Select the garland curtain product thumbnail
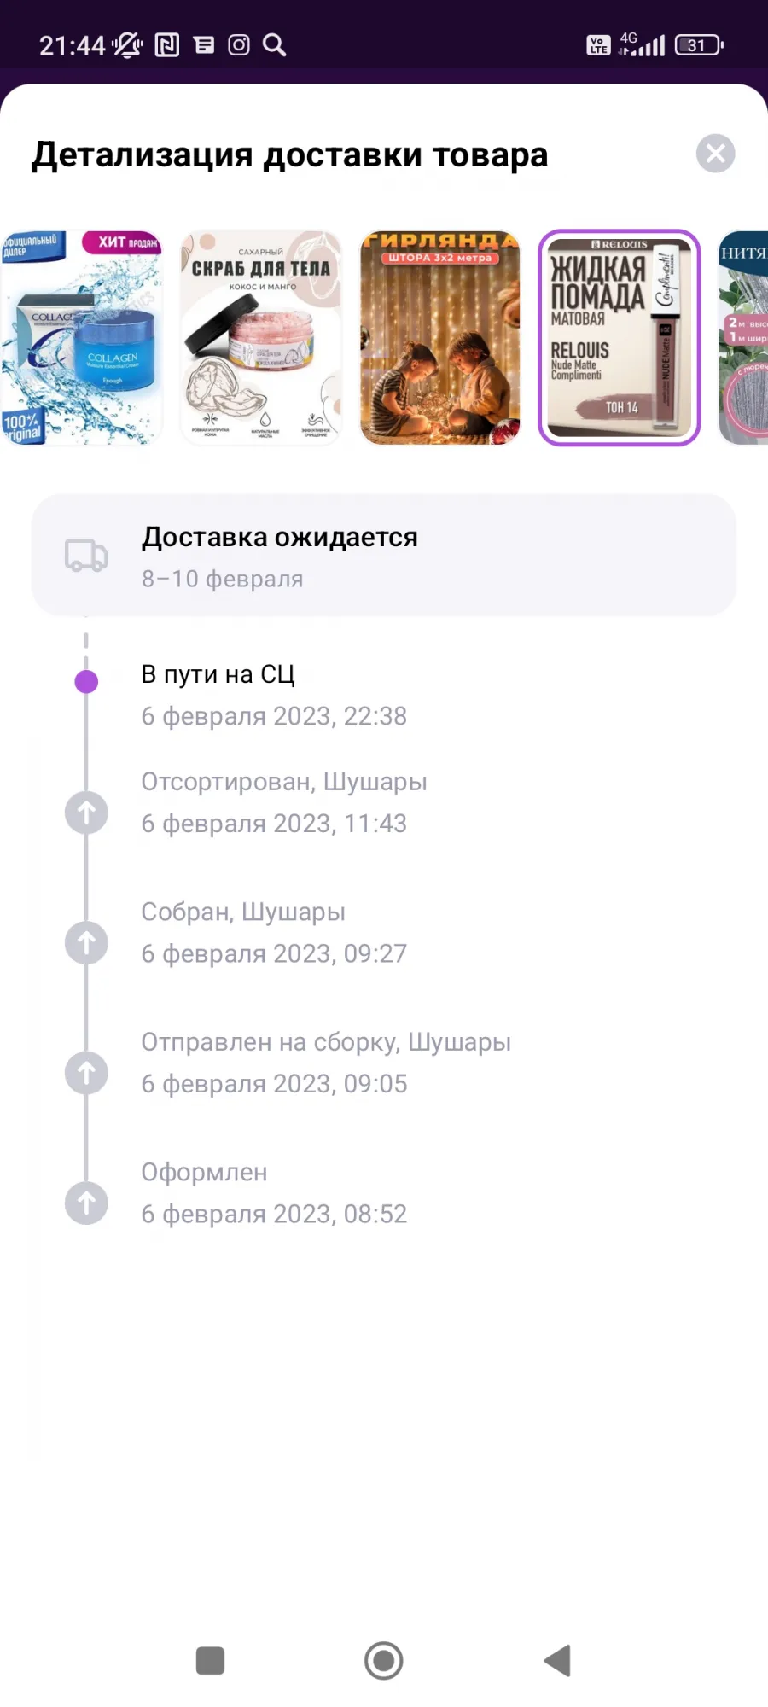This screenshot has width=768, height=1707. [440, 338]
